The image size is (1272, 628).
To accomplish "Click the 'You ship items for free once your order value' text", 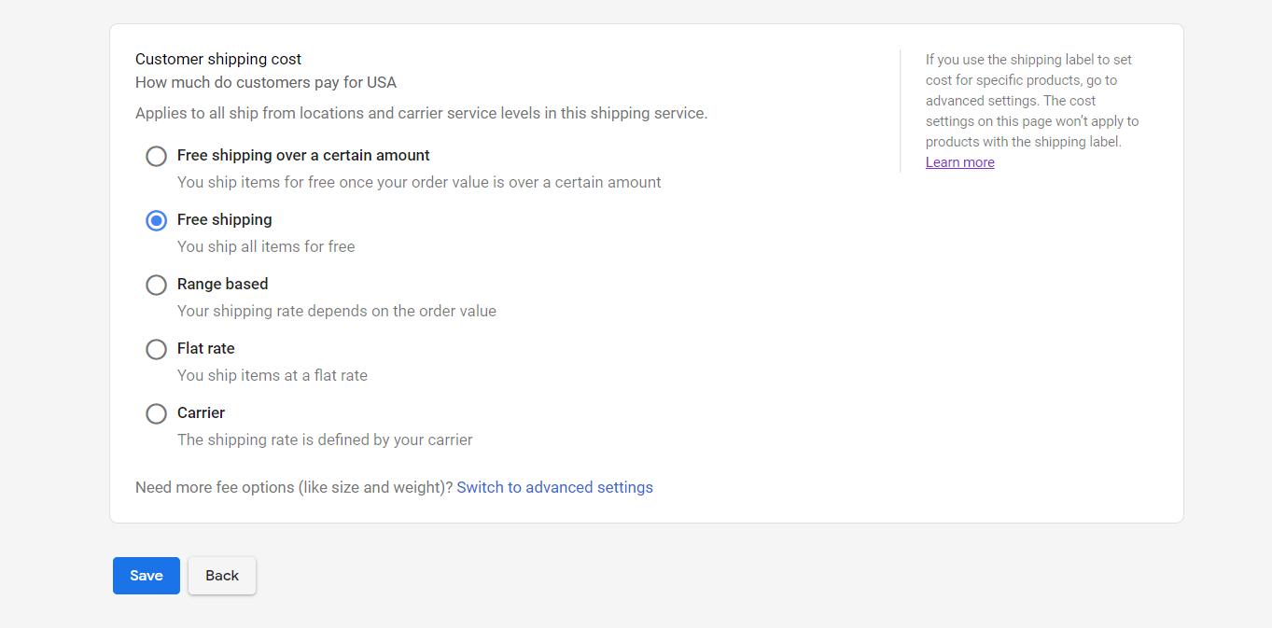I will 419,182.
